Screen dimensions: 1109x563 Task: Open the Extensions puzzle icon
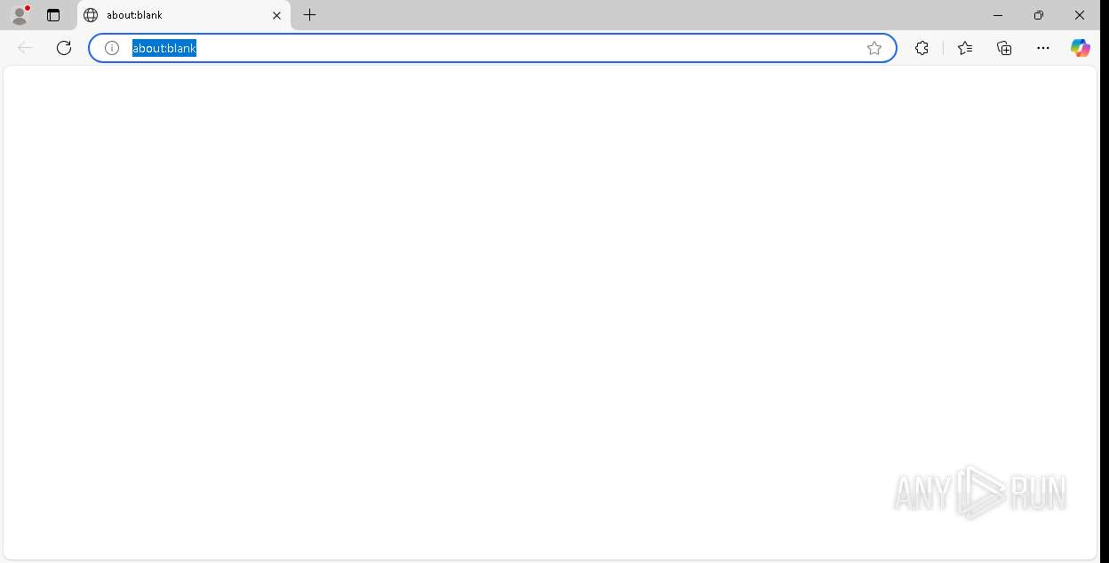coord(922,48)
